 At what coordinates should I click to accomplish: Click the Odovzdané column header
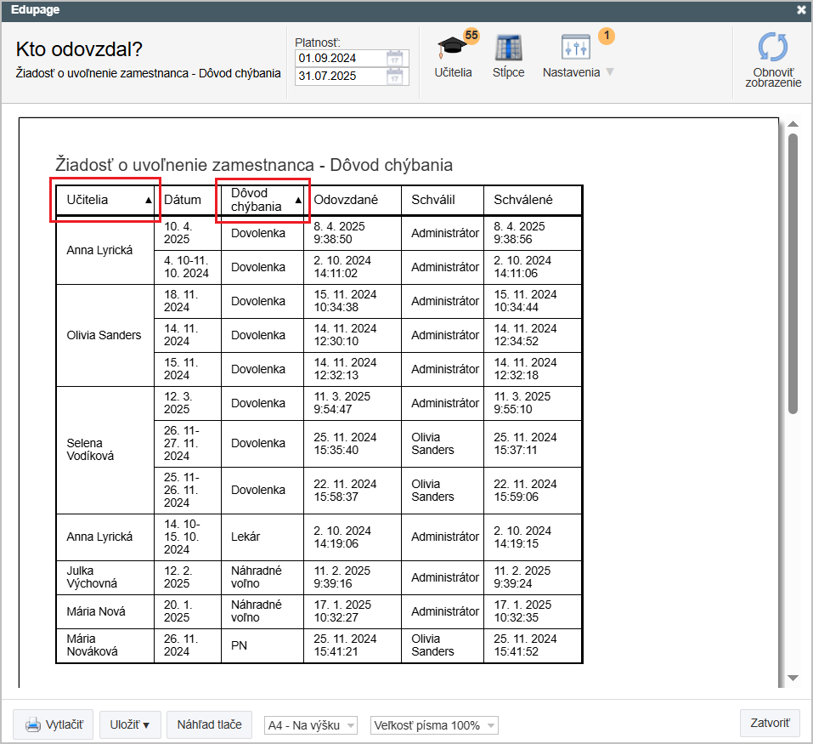click(x=346, y=200)
